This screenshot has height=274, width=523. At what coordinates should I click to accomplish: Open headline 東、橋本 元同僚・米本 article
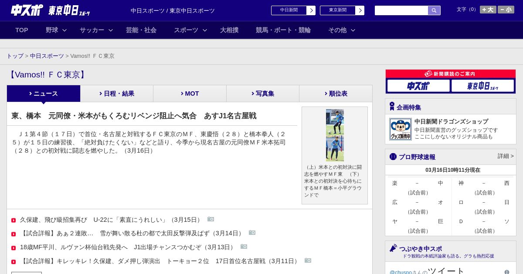[x=134, y=116]
